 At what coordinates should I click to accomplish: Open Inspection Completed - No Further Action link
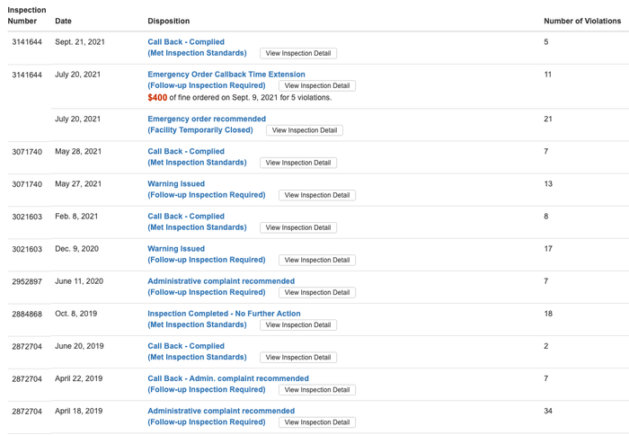(224, 314)
